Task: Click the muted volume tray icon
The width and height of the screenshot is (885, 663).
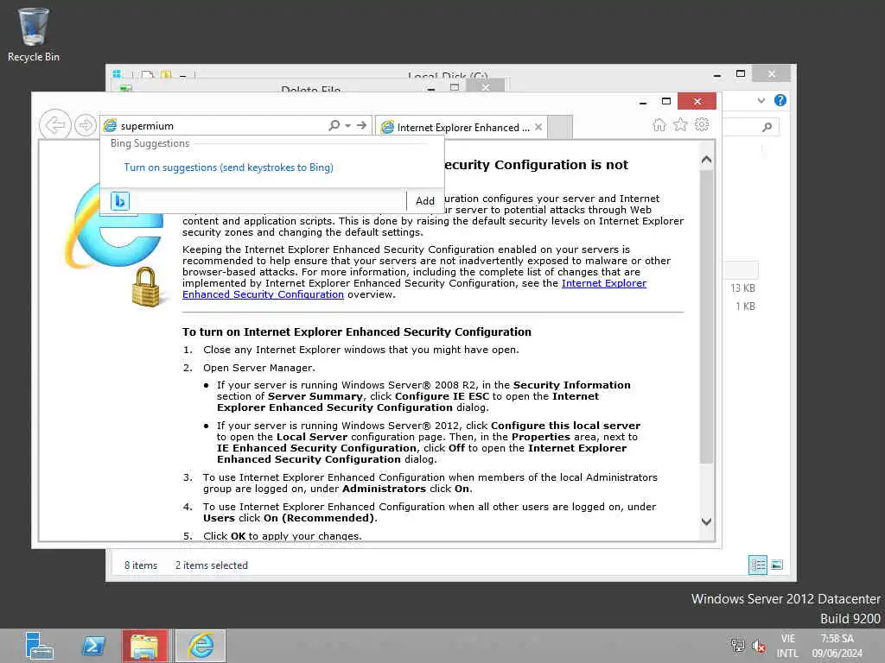Action: [x=759, y=646]
